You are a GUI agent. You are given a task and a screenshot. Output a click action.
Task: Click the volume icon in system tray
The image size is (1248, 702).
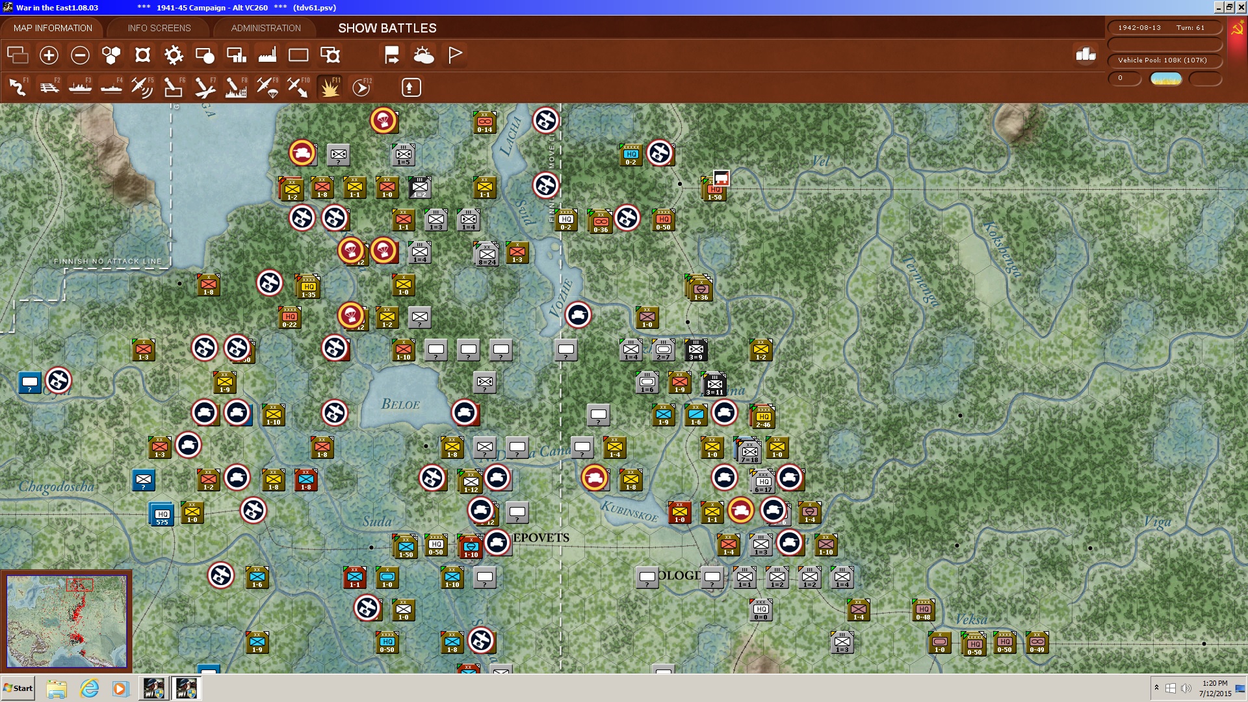tap(1186, 688)
